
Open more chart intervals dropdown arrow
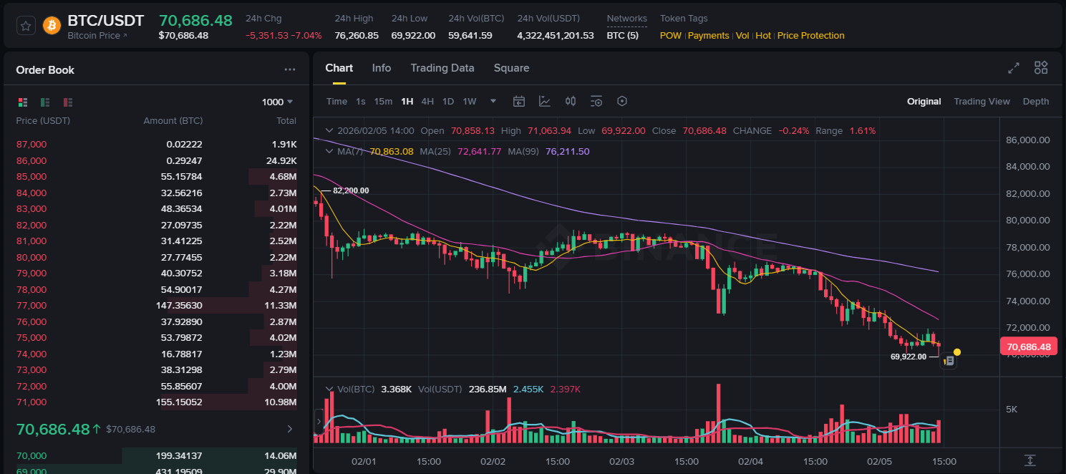click(x=493, y=101)
